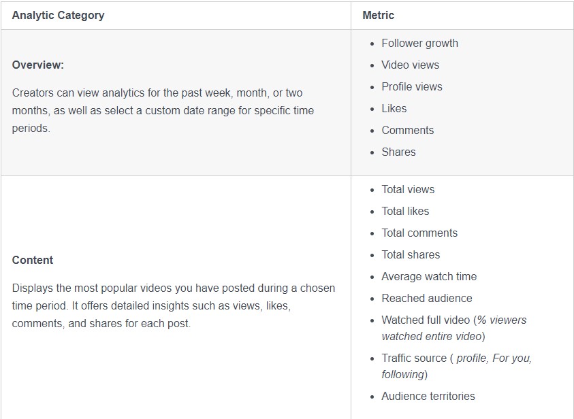This screenshot has height=419, width=574.
Task: Select the Likes metric entry
Action: (394, 108)
